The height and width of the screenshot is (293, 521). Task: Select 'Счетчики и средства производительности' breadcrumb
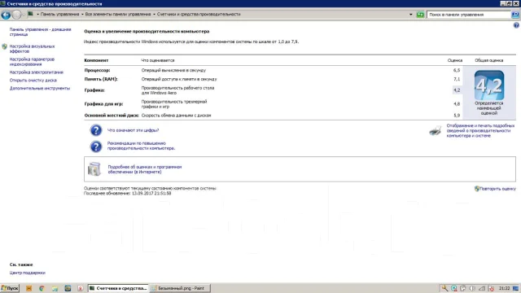(199, 15)
